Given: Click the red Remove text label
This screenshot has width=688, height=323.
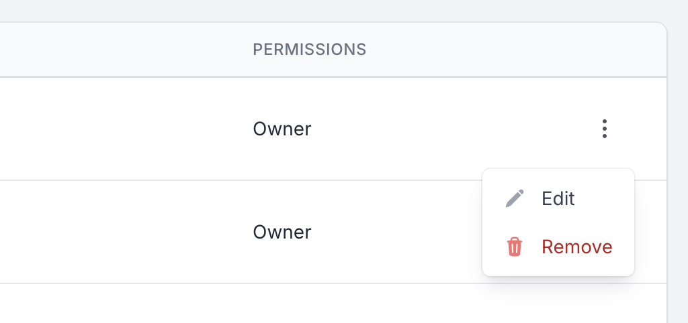Looking at the screenshot, I should click(577, 247).
